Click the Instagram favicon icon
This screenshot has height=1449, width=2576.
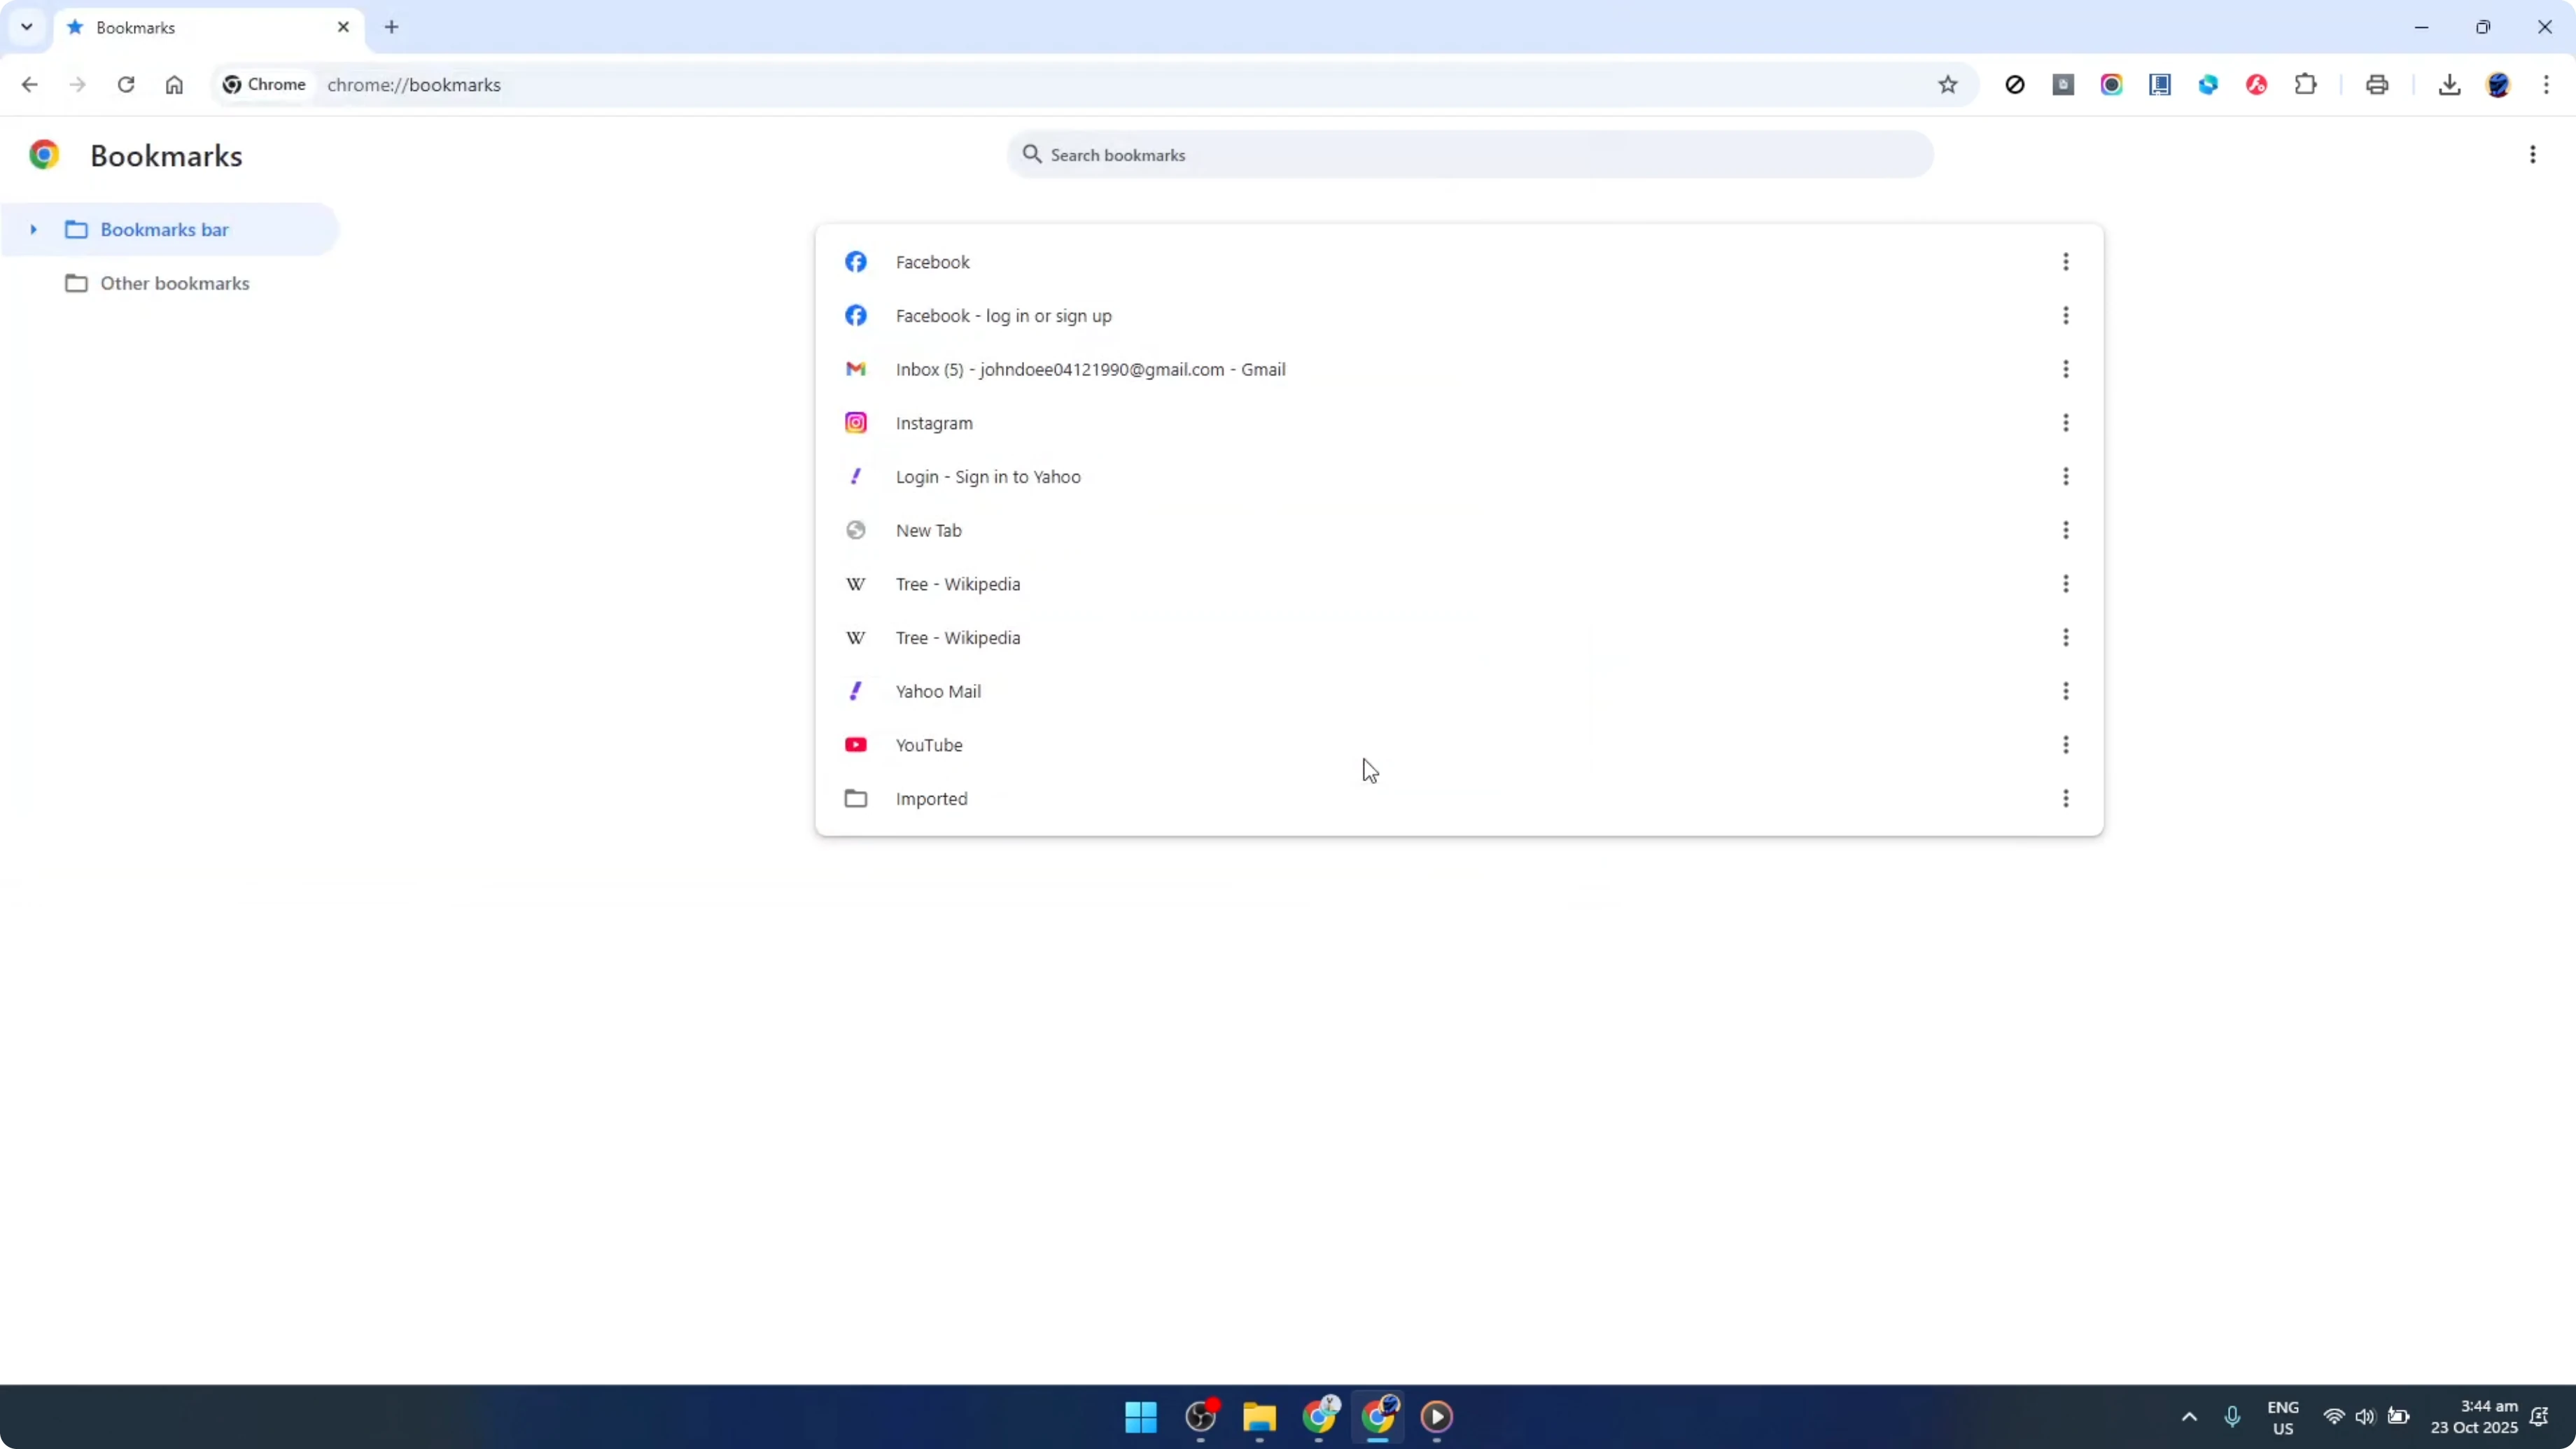(x=855, y=423)
